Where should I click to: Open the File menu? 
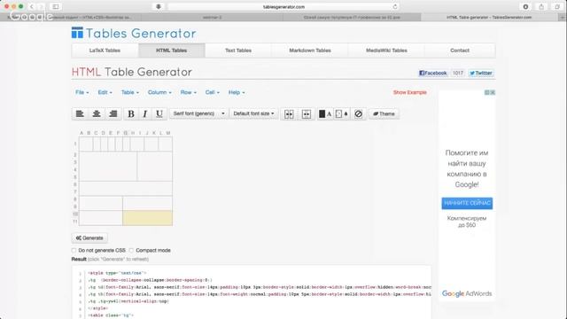82,92
